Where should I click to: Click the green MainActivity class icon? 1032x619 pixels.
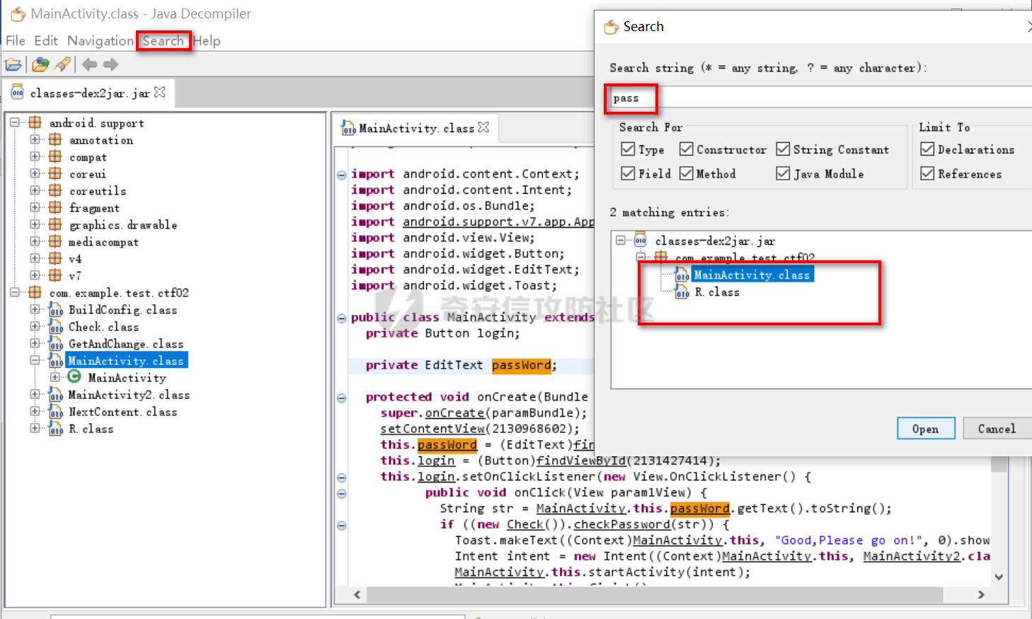click(74, 377)
